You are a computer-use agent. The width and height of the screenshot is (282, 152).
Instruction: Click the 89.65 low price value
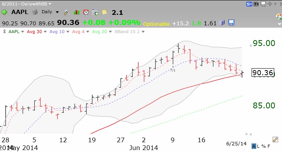[46, 23]
